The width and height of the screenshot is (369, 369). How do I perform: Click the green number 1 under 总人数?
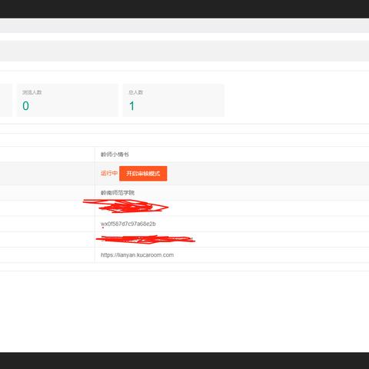coord(131,106)
